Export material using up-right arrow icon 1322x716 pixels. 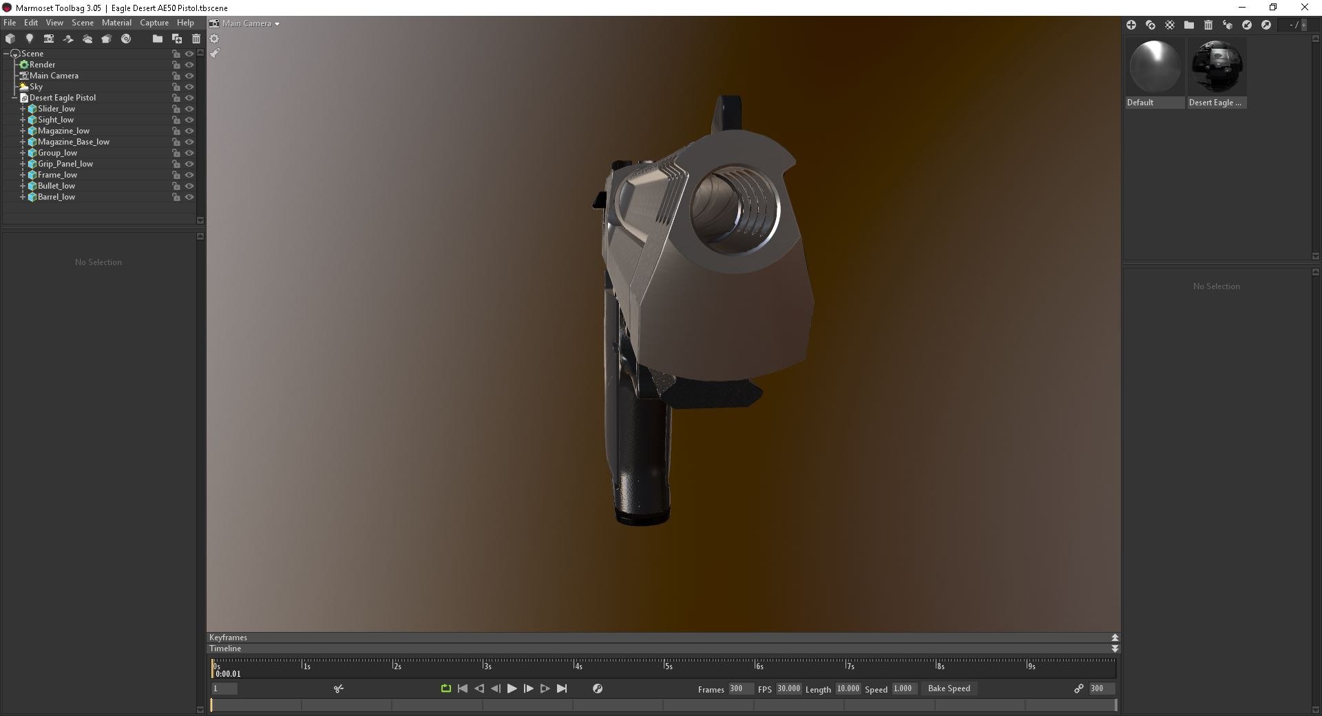point(1266,25)
